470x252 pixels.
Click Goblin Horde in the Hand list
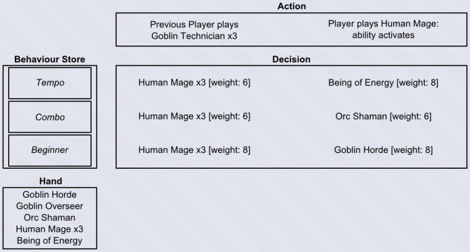tap(49, 195)
